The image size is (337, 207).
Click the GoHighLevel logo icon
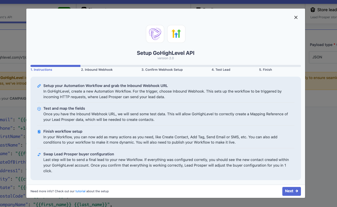click(176, 34)
